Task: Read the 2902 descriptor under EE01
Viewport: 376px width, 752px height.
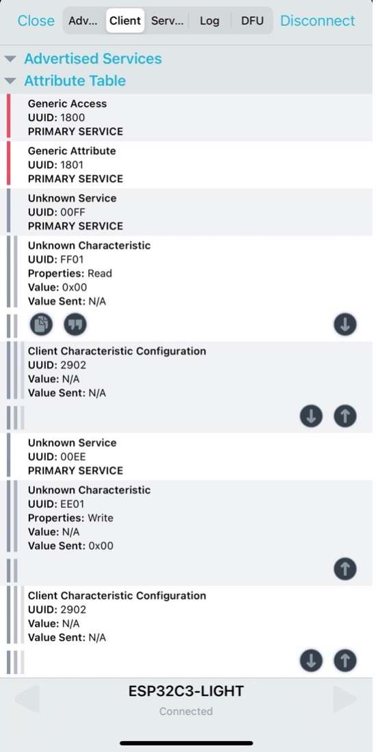Action: tap(311, 660)
